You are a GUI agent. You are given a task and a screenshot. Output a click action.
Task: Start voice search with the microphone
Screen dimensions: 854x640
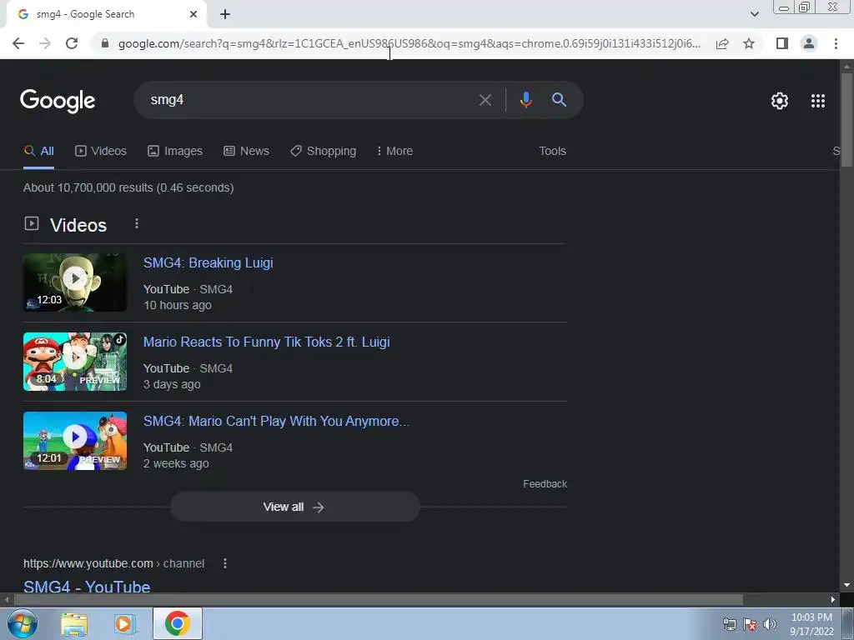coord(526,100)
